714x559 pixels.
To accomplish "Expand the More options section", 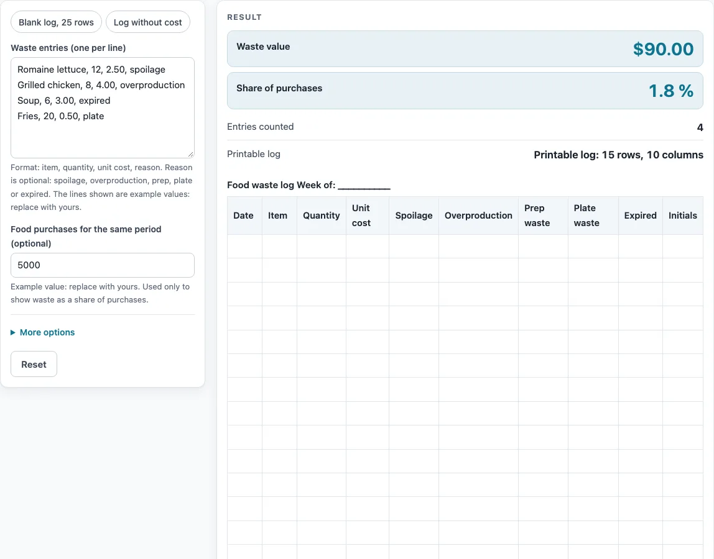I will tap(43, 332).
